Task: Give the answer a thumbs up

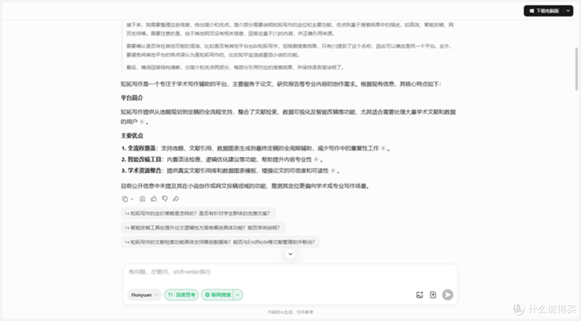Action: pyautogui.click(x=153, y=199)
